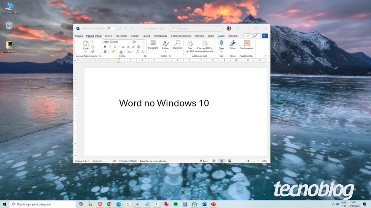Click the blue Share button
The image size is (371, 208).
(265, 36)
